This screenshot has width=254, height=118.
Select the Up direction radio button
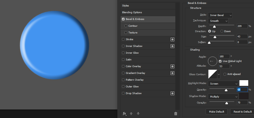210,31
